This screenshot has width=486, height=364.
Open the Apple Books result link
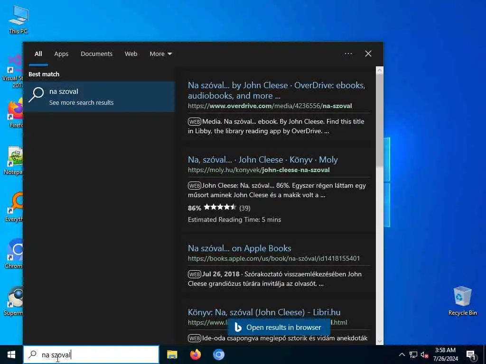click(x=239, y=248)
